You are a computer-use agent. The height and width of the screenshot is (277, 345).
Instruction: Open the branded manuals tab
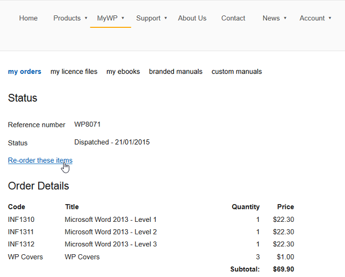tap(176, 72)
